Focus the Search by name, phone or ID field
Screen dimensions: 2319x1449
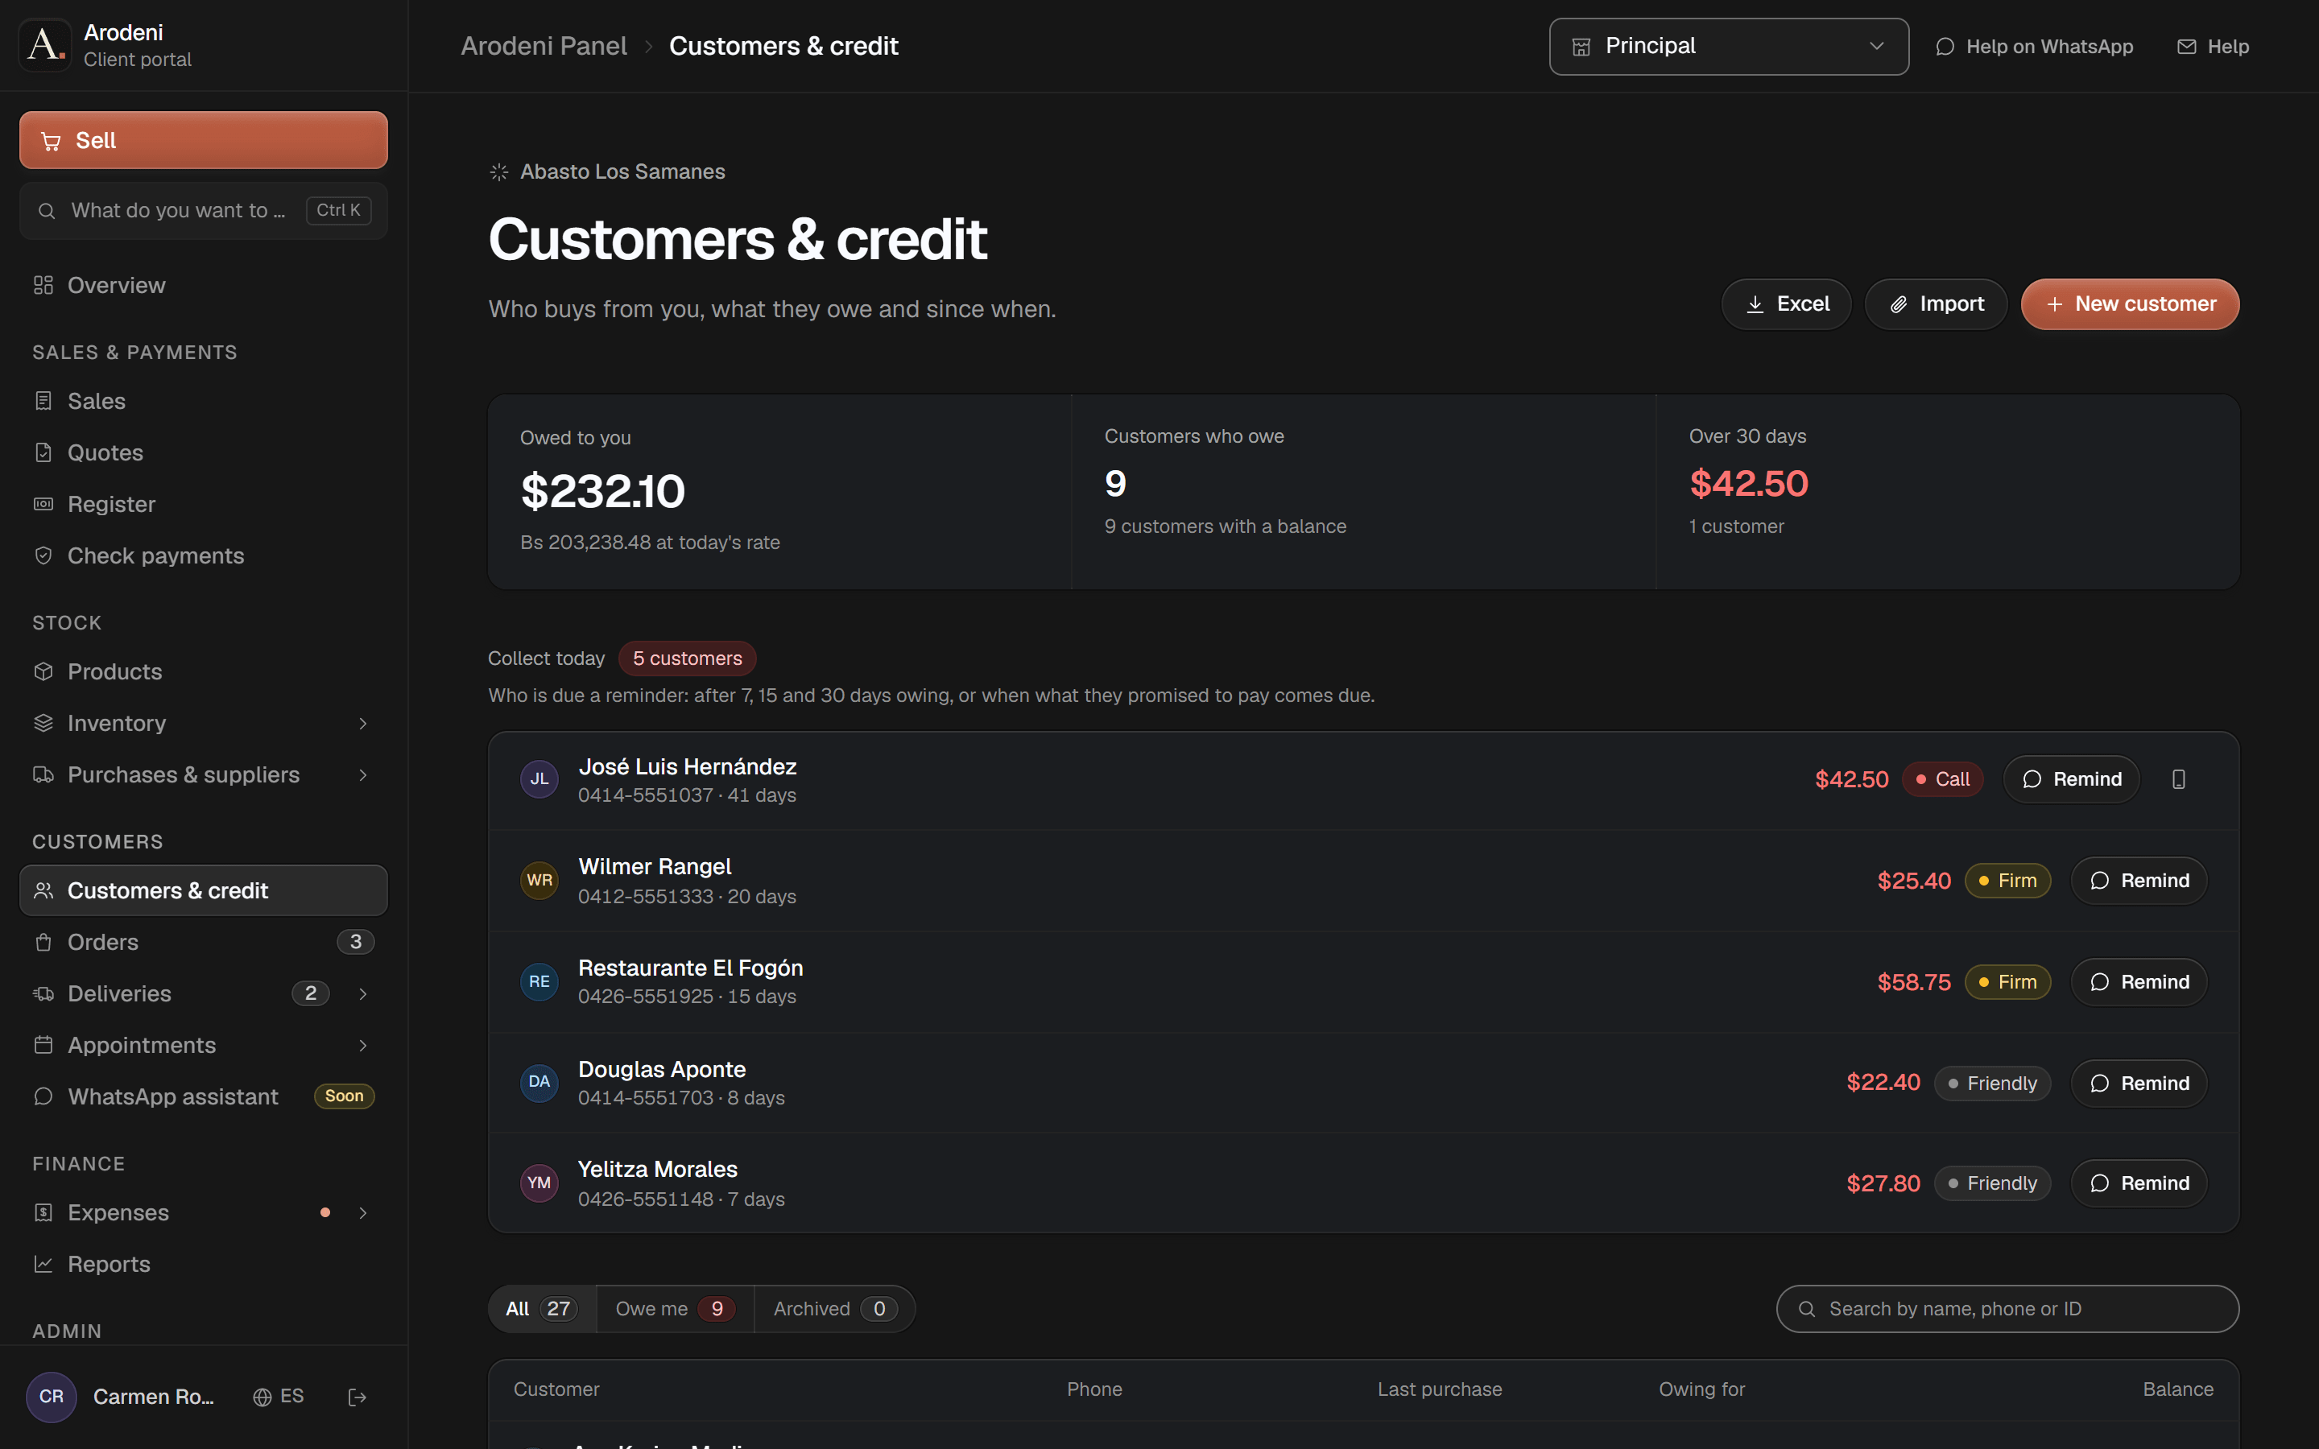pyautogui.click(x=2007, y=1309)
